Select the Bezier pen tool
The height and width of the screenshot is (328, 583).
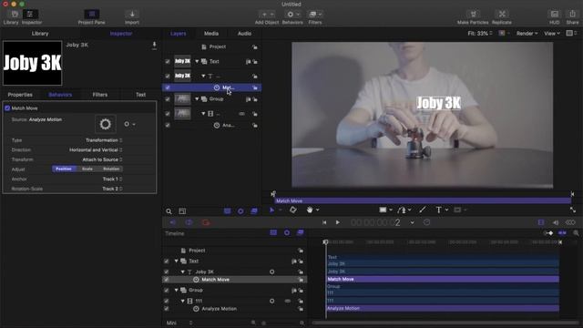click(x=402, y=210)
